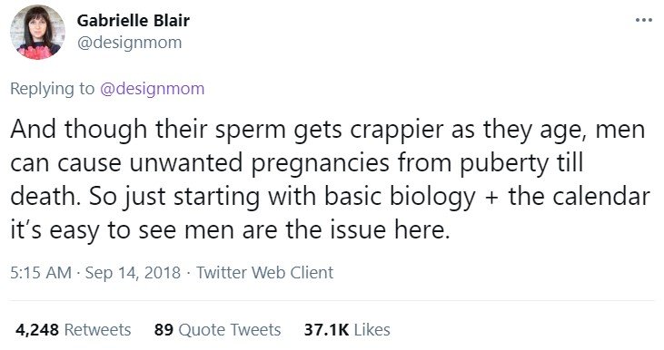Screen dimensions: 664x350
Task: Click the word Retweets in stats row
Action: click(98, 330)
